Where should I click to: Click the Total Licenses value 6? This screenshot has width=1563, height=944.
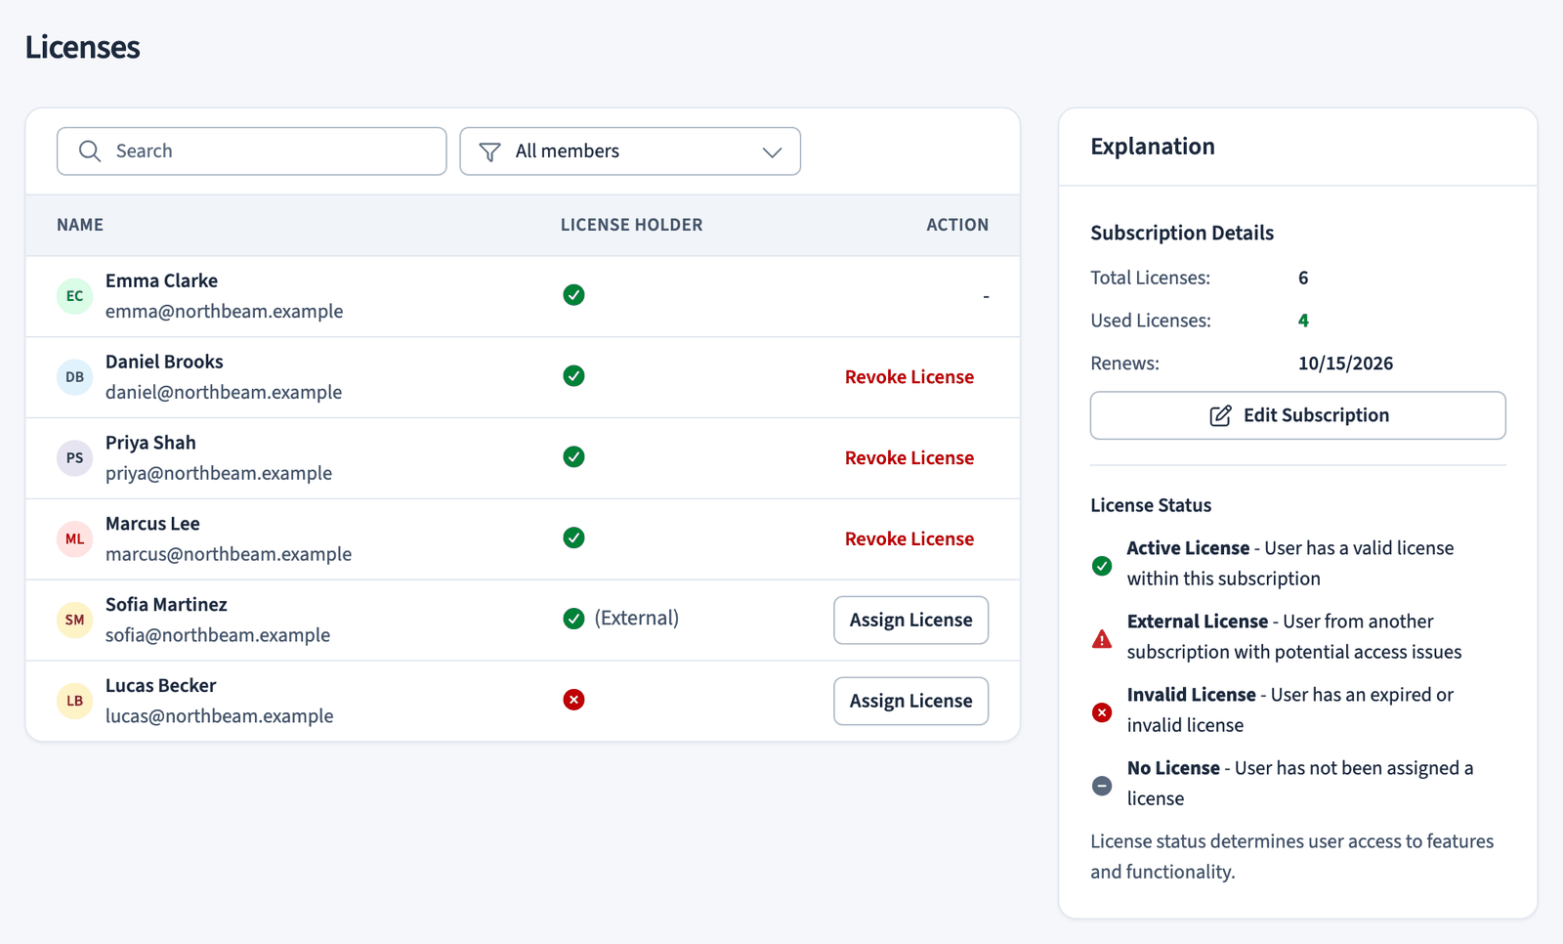point(1303,279)
